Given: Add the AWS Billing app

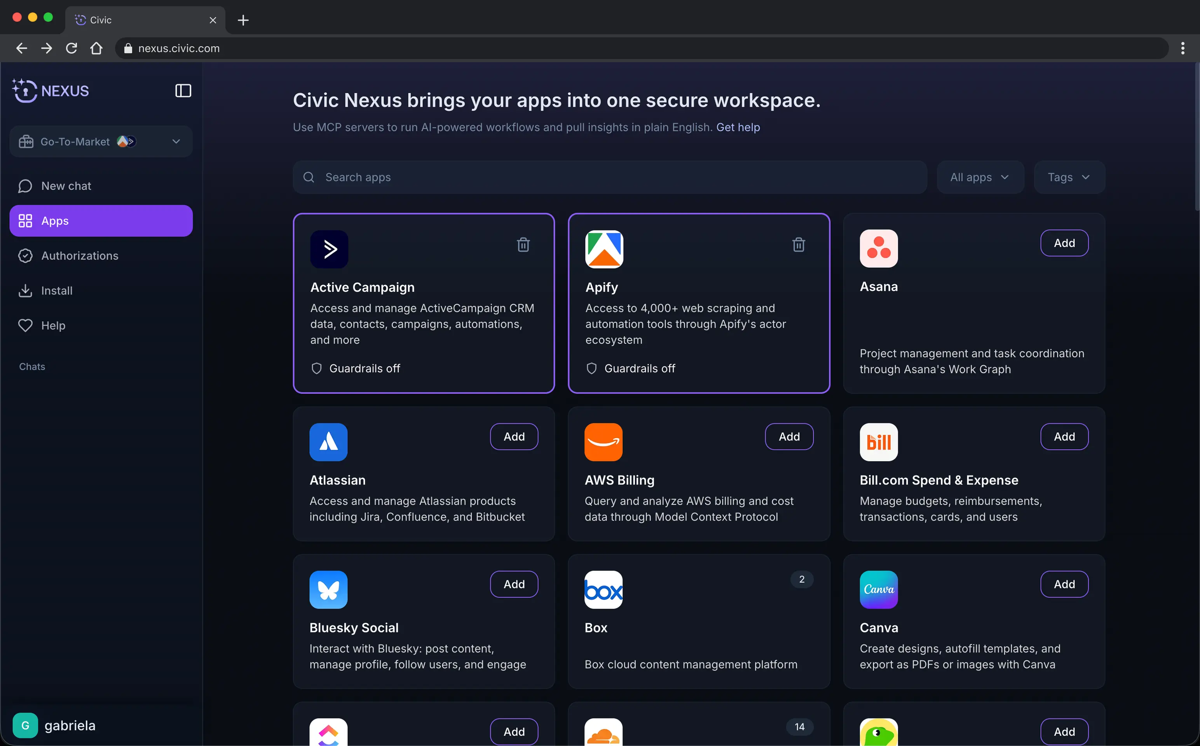Looking at the screenshot, I should 789,437.
